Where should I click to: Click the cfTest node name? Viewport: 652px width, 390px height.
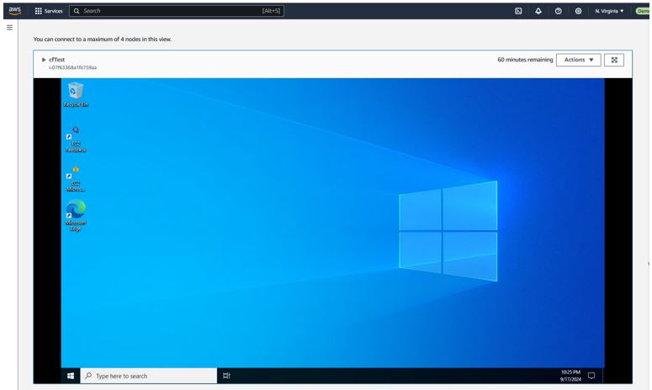point(57,60)
